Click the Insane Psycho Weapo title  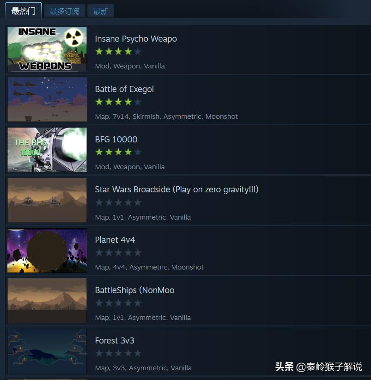[x=136, y=39]
